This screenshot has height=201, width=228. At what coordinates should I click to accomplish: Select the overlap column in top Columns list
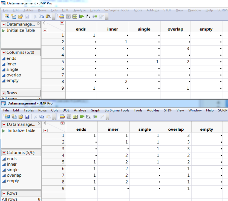[x=14, y=75]
